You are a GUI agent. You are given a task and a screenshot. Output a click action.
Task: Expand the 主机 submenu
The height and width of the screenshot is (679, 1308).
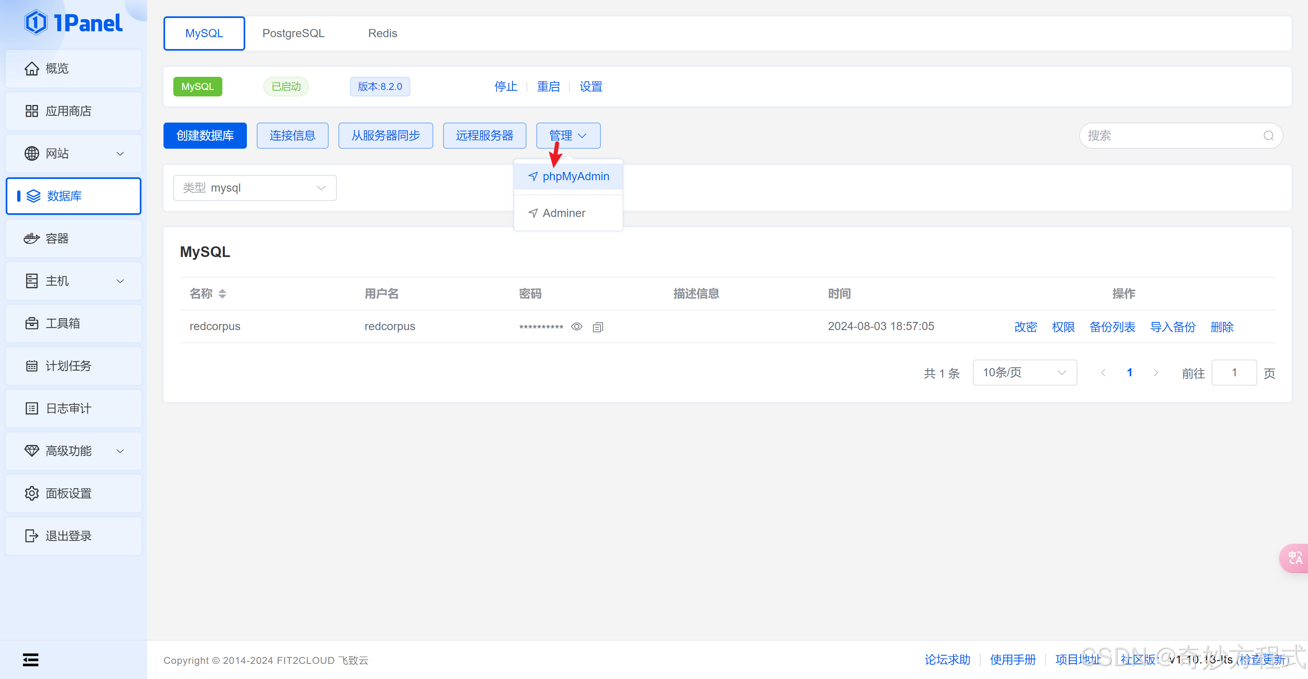pos(120,281)
